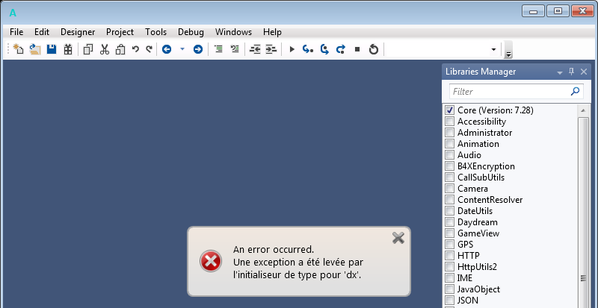The width and height of the screenshot is (598, 308).
Task: Open the Debug menu
Action: tap(191, 32)
